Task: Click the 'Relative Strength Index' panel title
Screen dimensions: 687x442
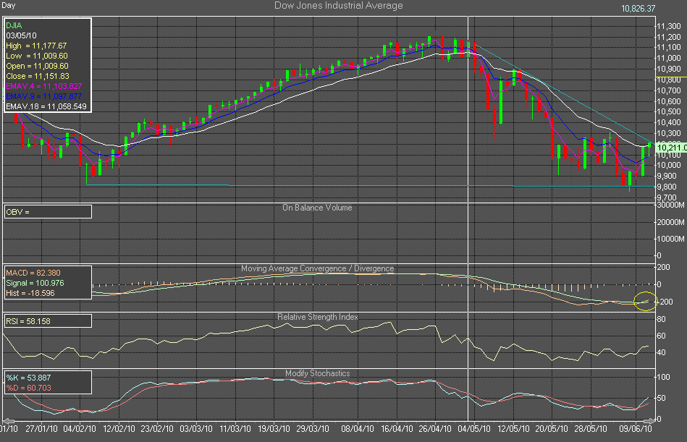Action: click(318, 316)
